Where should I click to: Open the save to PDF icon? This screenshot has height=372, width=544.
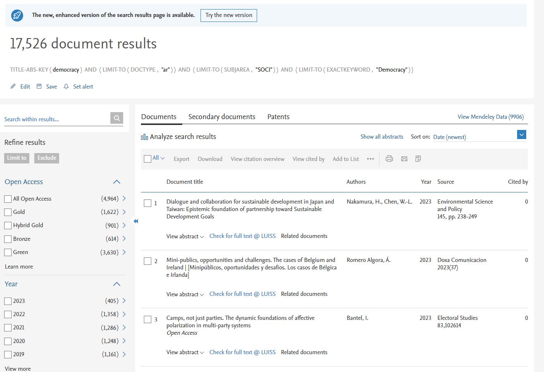[x=418, y=158]
